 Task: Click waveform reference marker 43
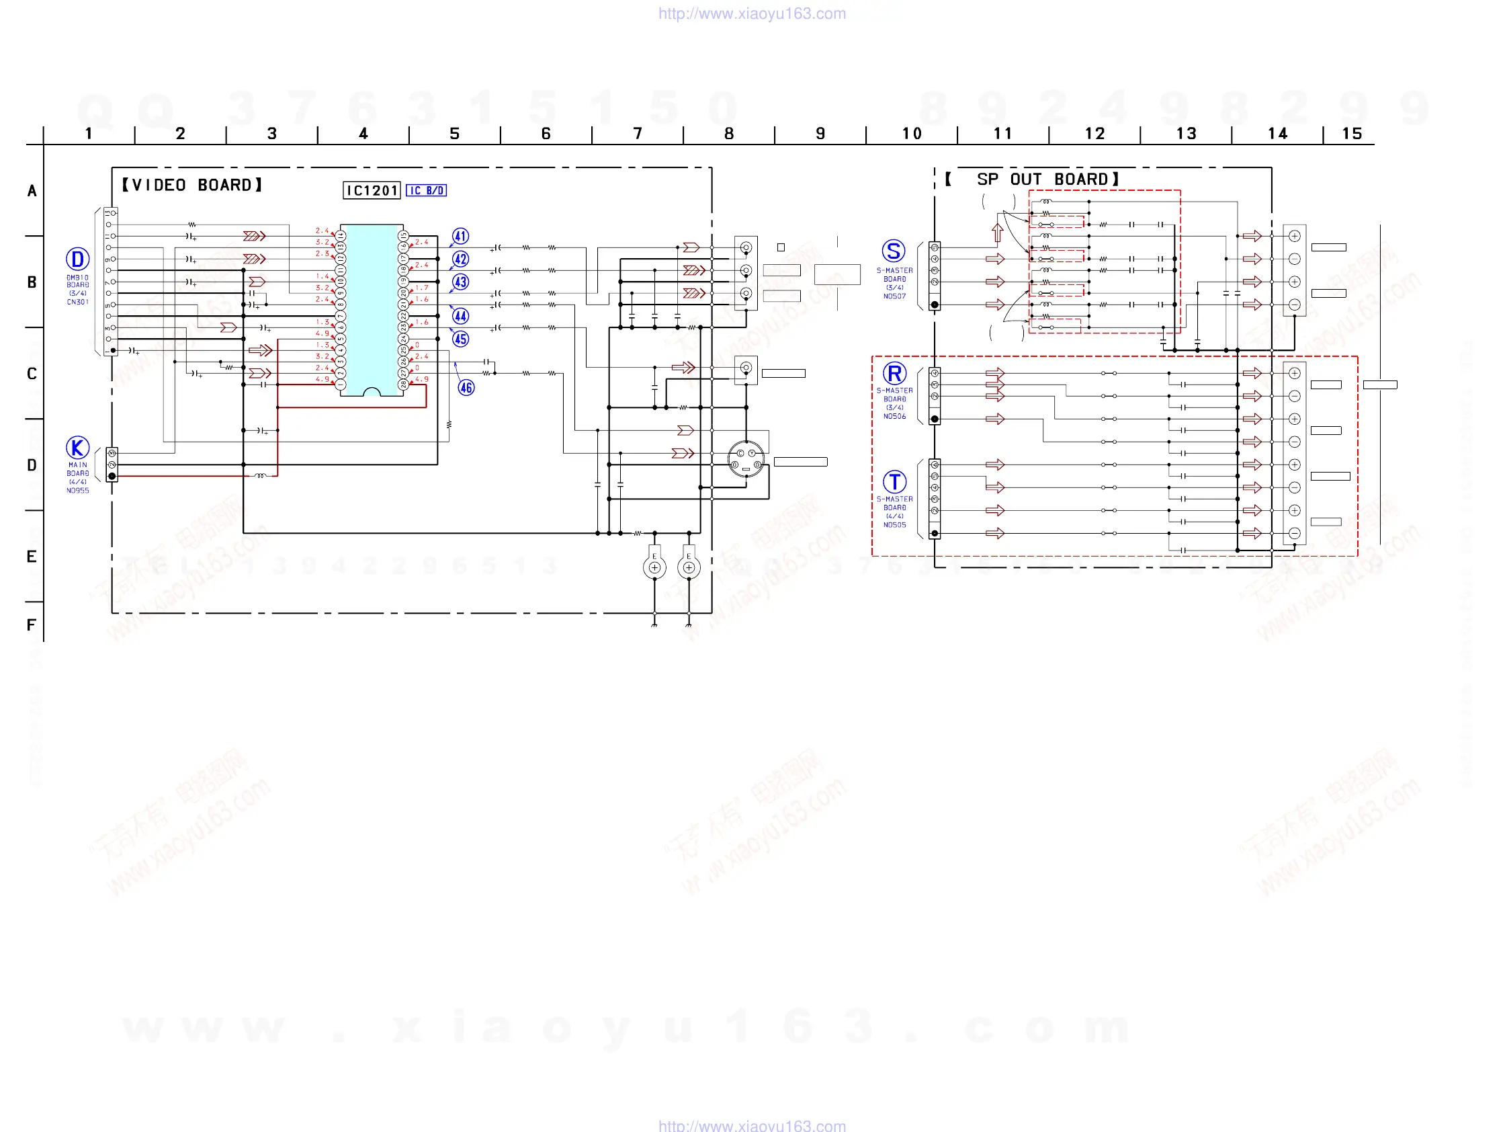[461, 282]
